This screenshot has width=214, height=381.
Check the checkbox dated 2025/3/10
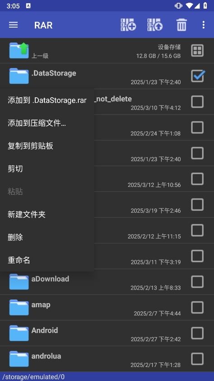click(197, 101)
